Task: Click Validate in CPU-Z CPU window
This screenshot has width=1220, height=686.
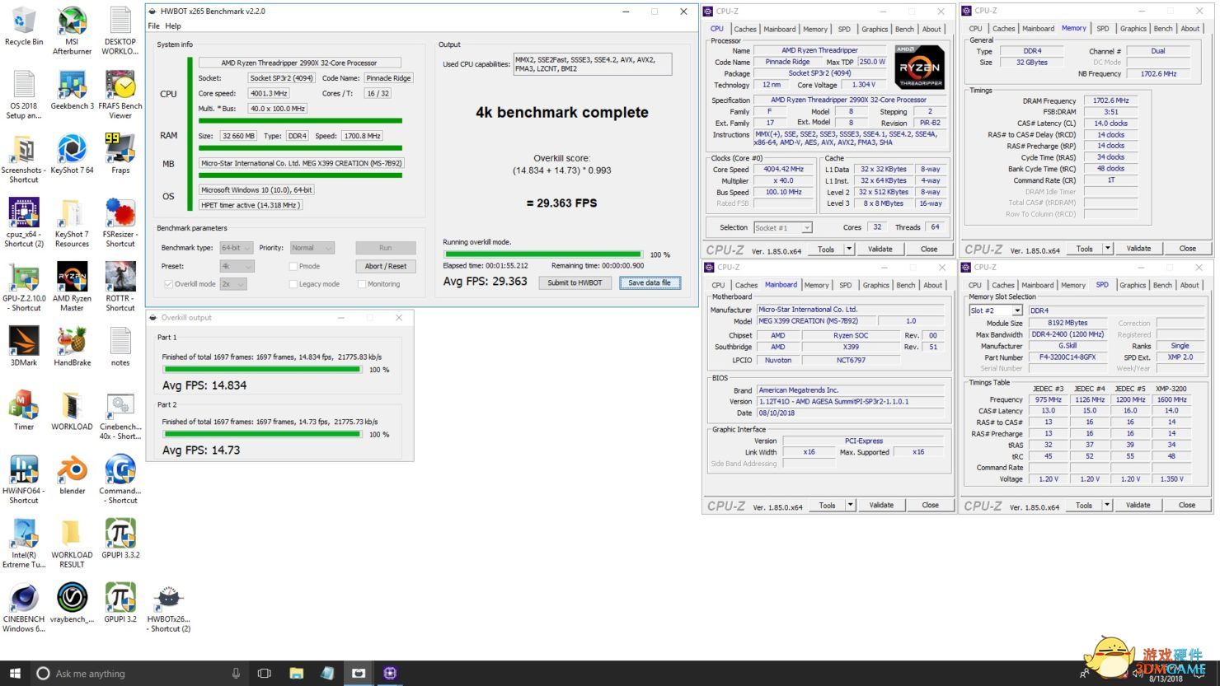Action: 880,249
